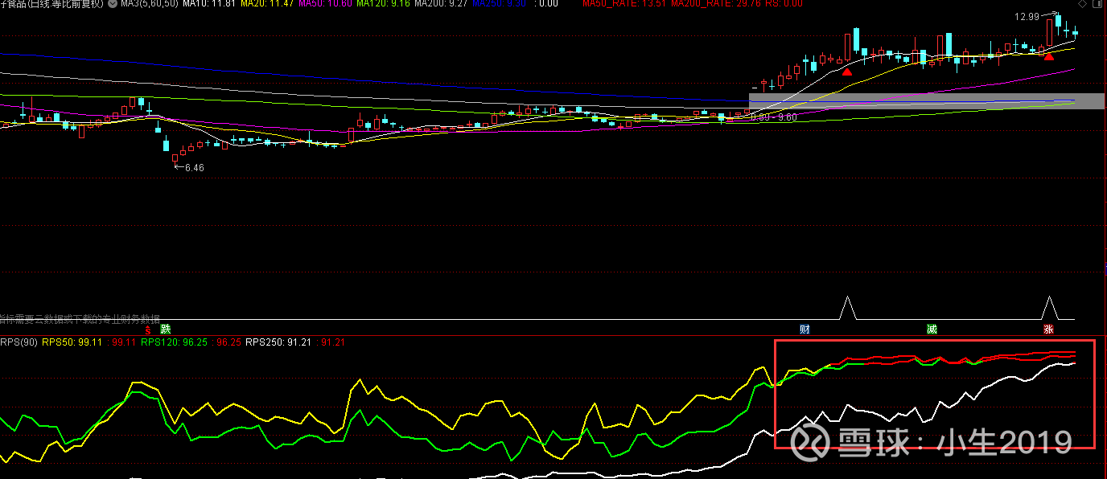Click the blue MA250 value label

[499, 4]
